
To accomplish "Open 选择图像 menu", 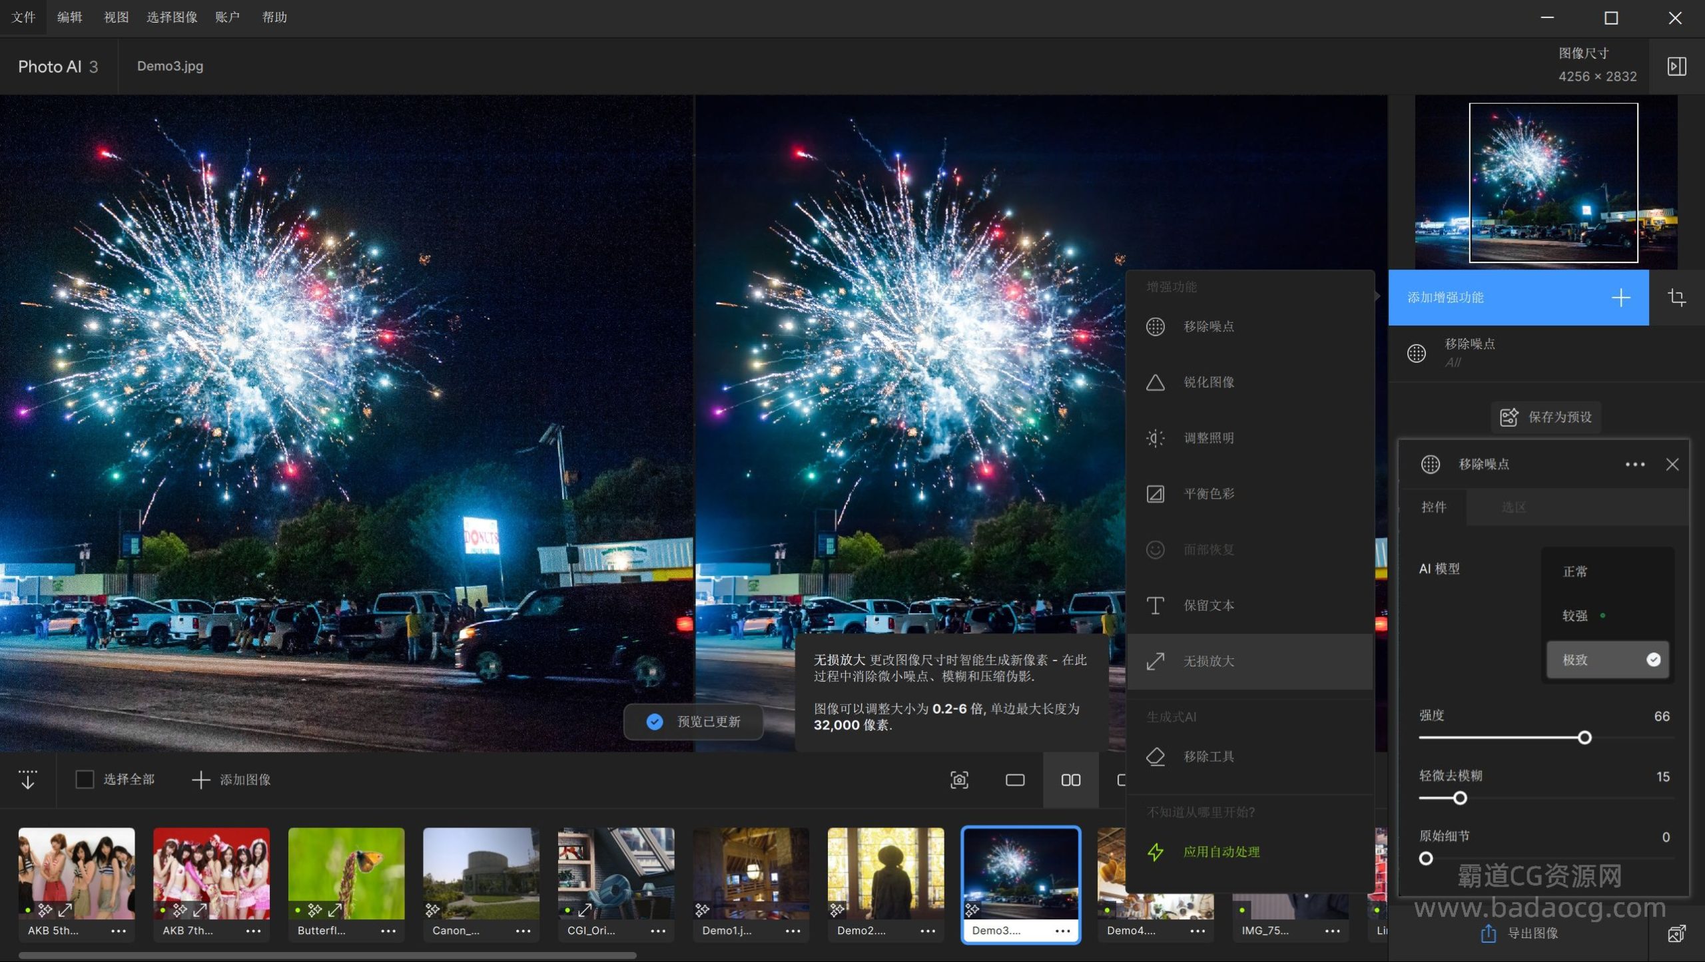I will [172, 17].
